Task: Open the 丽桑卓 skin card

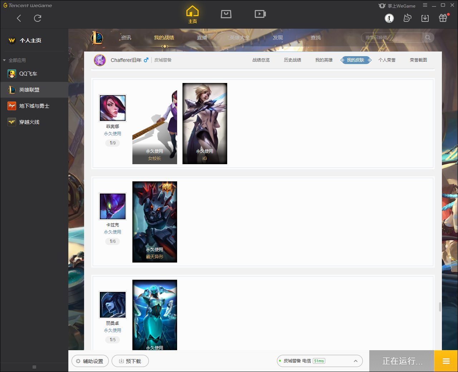Action: pos(155,315)
